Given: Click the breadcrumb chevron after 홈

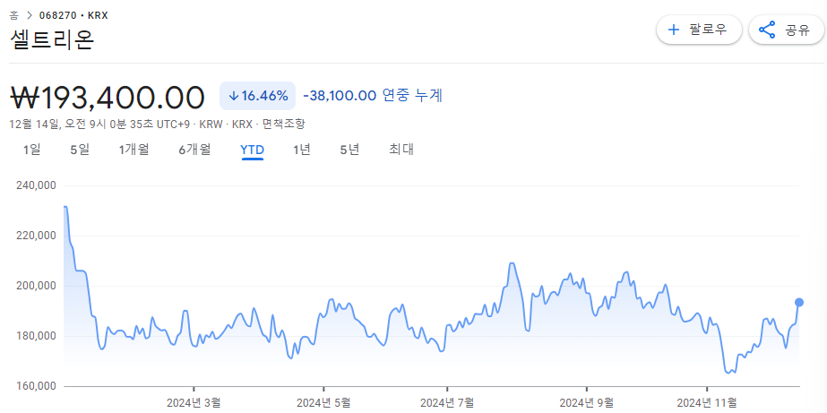Looking at the screenshot, I should [30, 15].
